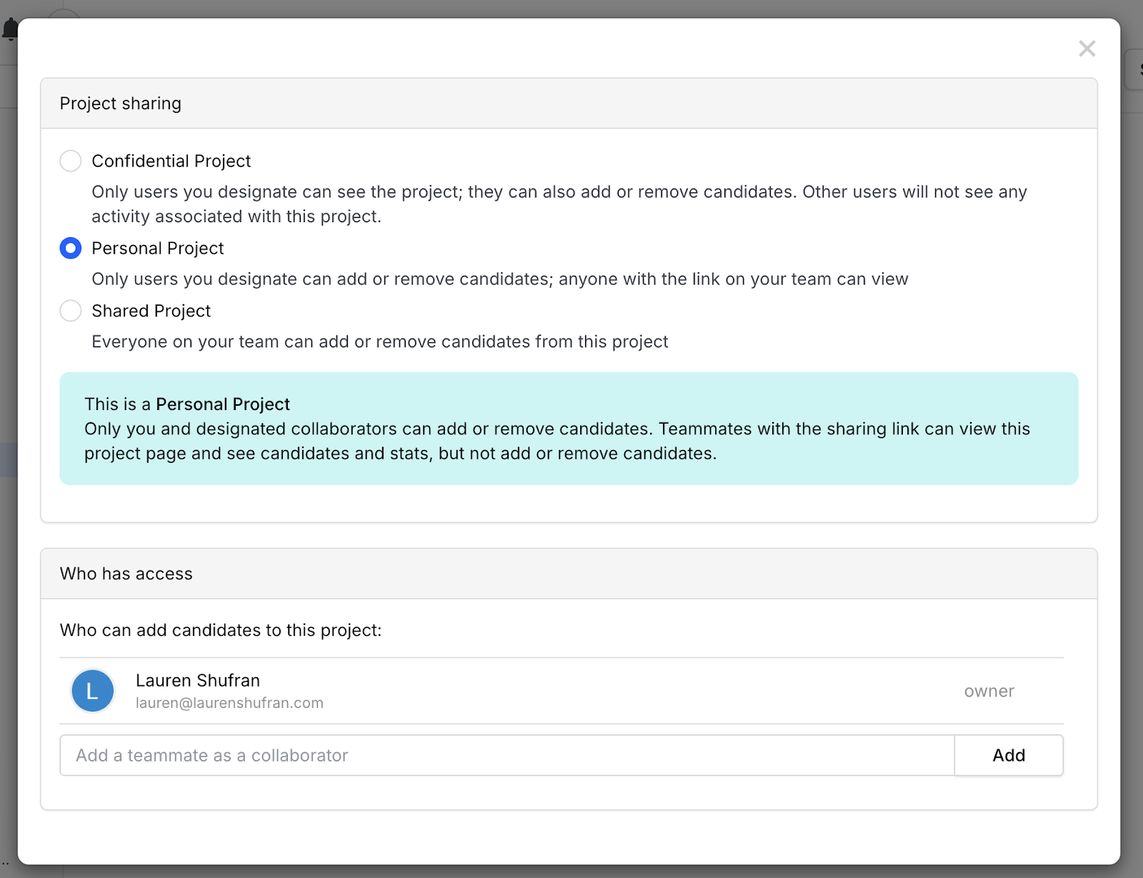Focus the Add a teammate input field
Screen dimensions: 1143x878
pos(507,755)
